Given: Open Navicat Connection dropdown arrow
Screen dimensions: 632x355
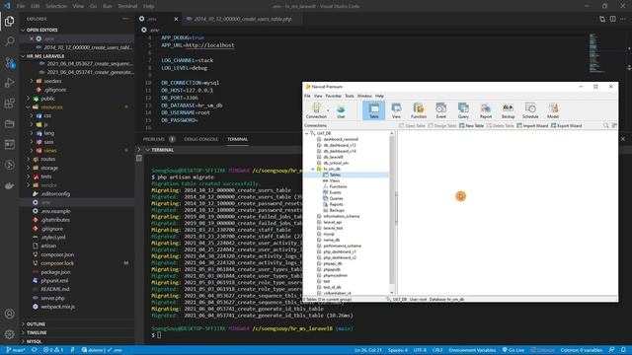Looking at the screenshot, I should [x=328, y=110].
